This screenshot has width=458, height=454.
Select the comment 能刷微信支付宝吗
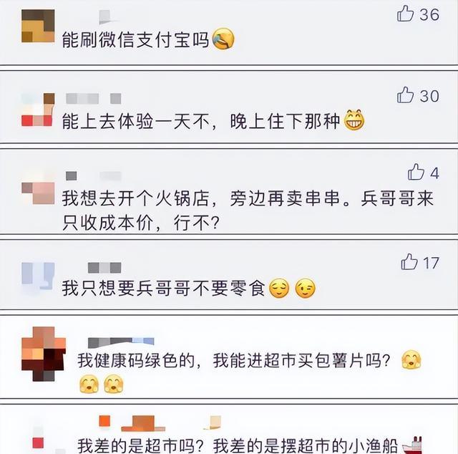(135, 39)
